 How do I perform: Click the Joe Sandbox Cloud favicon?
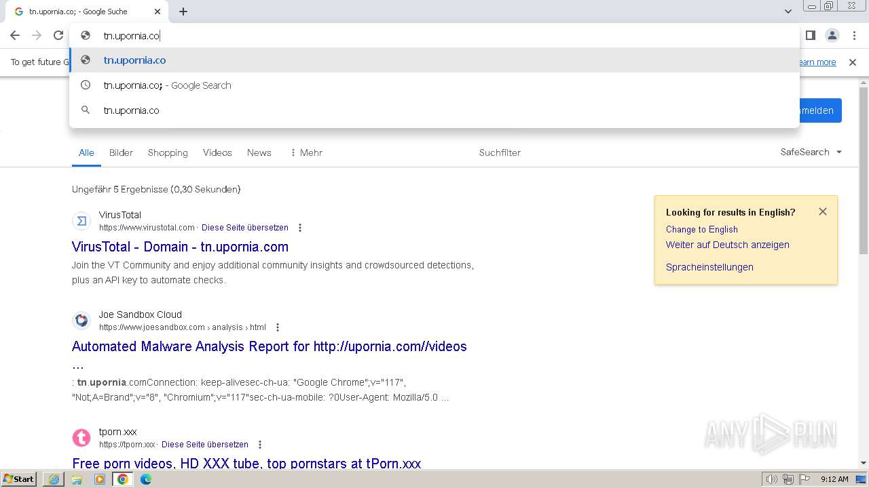pos(81,320)
